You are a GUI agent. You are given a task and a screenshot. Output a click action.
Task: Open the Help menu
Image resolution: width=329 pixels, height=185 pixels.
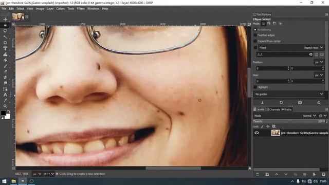click(105, 9)
